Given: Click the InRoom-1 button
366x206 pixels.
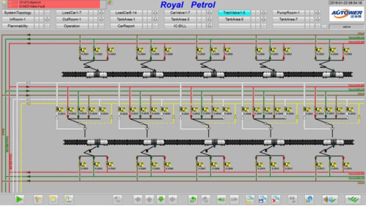Looking at the screenshot, I should (18, 19).
